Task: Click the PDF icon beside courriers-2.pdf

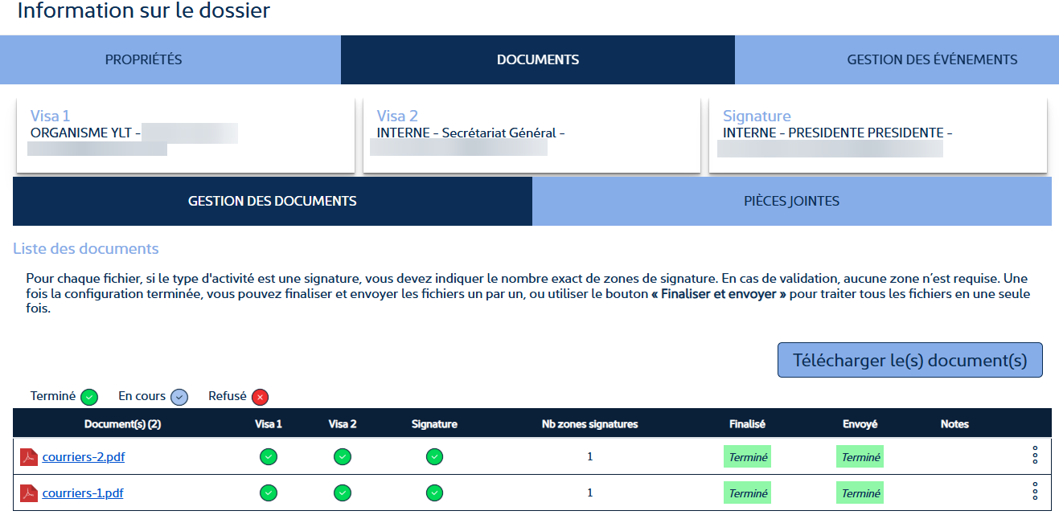Action: tap(29, 457)
